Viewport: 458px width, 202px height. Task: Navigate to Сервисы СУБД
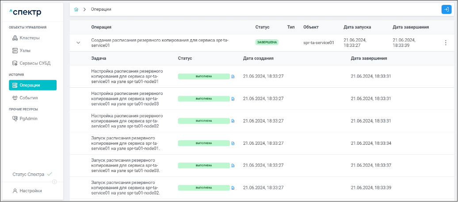[x=34, y=63]
